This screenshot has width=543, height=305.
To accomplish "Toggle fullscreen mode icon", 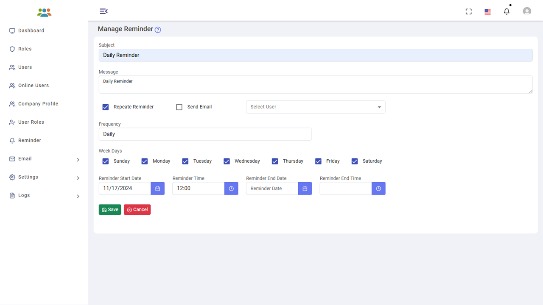I will click(469, 11).
